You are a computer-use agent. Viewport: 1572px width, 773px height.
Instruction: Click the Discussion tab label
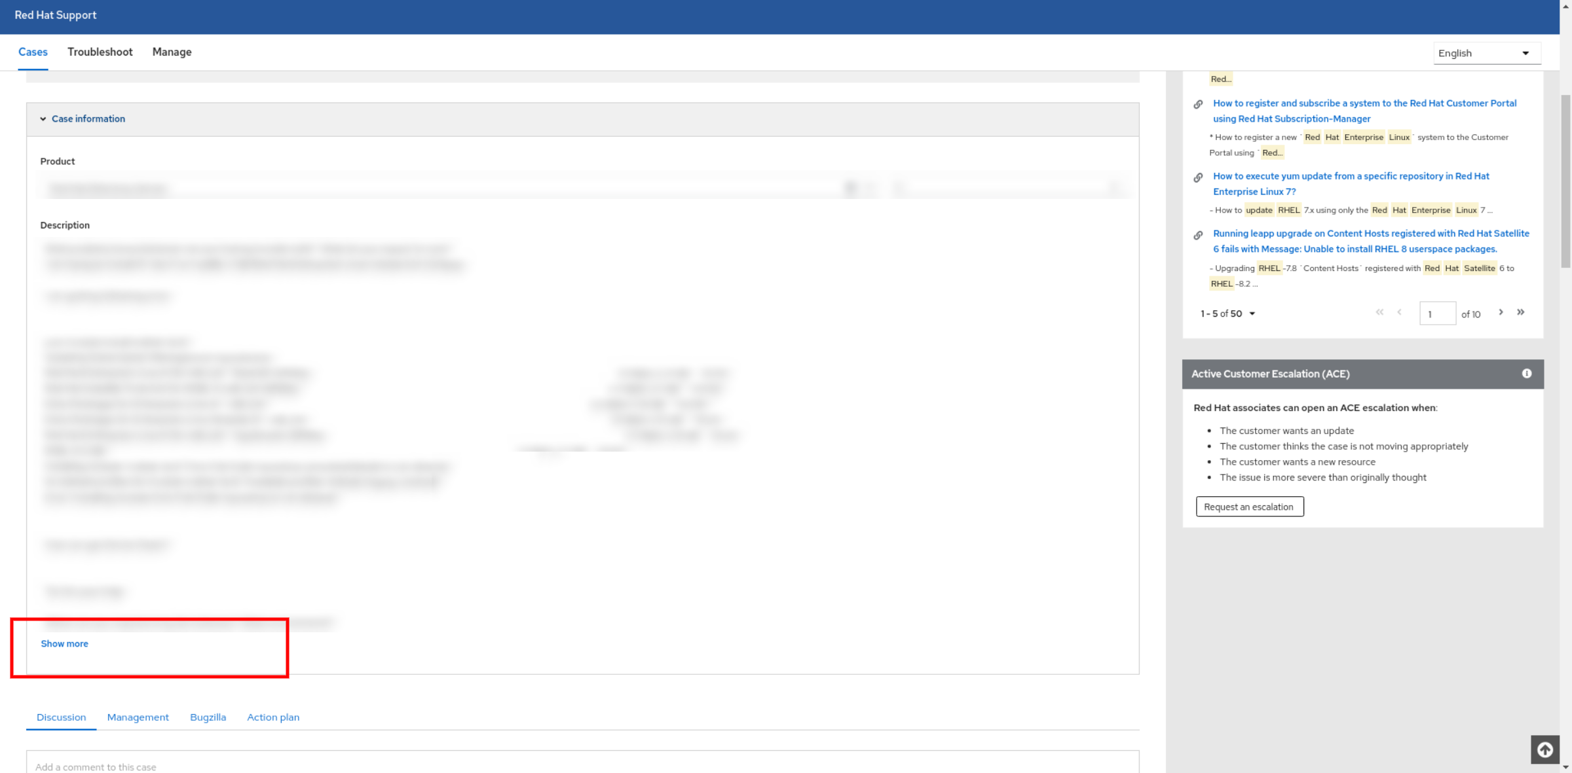61,717
